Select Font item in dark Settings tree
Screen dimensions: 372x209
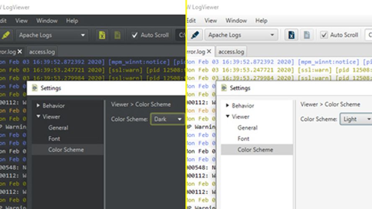pos(54,139)
